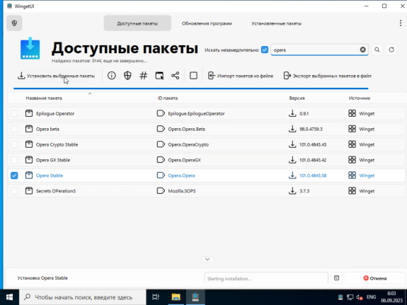Select the Opera Stable package name

[50, 175]
